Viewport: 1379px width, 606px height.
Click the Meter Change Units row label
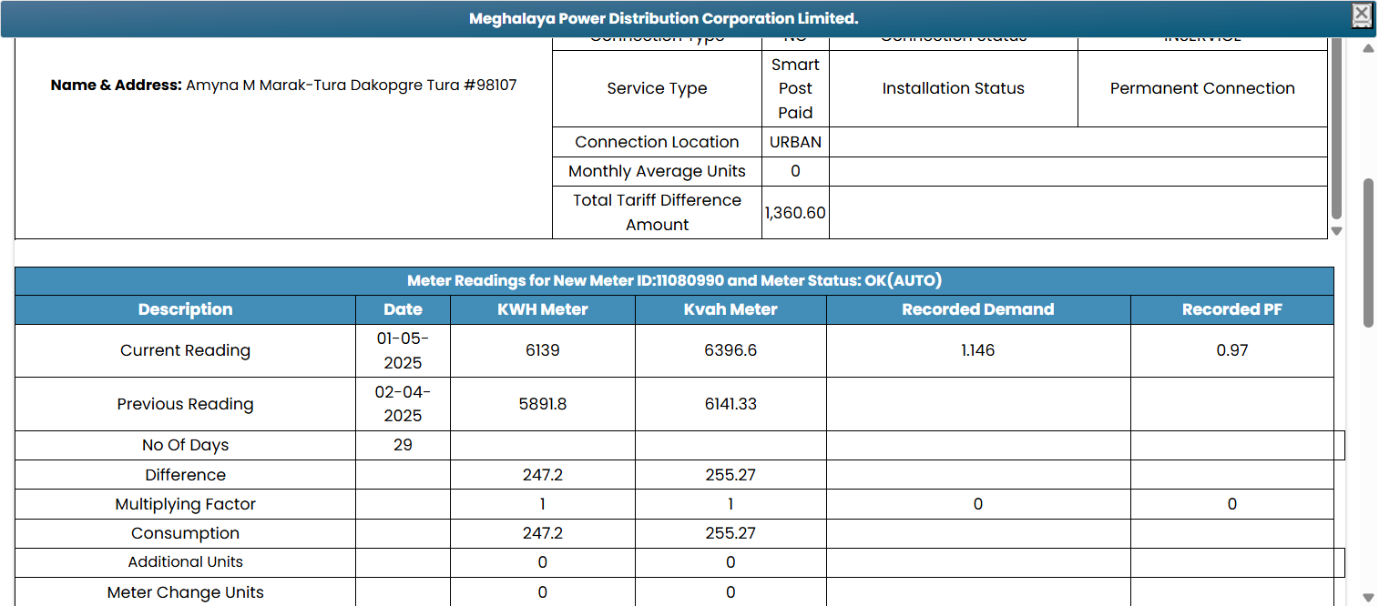click(x=185, y=592)
